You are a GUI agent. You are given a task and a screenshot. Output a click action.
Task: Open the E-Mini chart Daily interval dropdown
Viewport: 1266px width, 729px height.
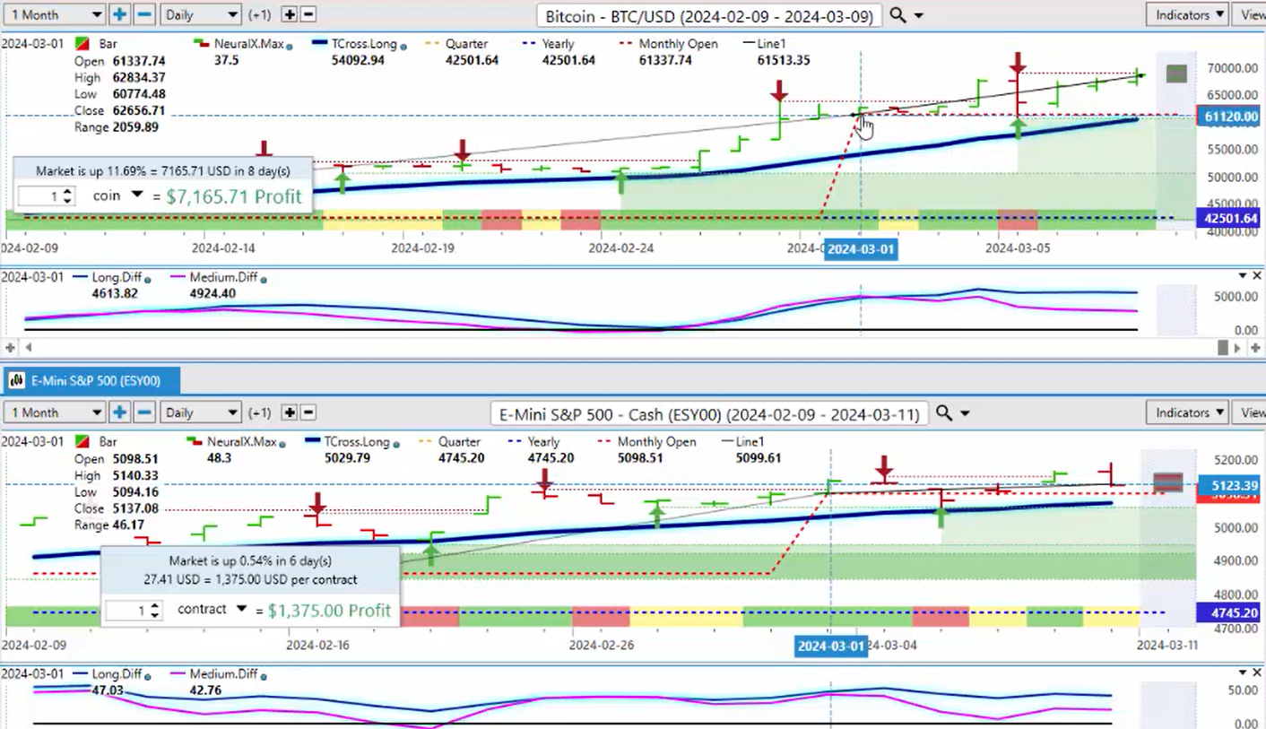(201, 412)
